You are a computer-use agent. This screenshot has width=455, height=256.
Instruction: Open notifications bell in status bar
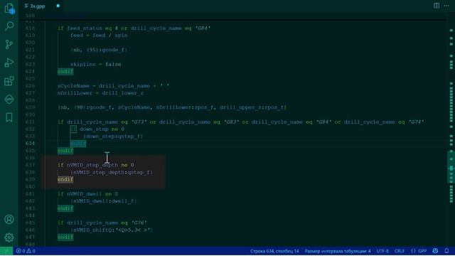click(x=446, y=251)
